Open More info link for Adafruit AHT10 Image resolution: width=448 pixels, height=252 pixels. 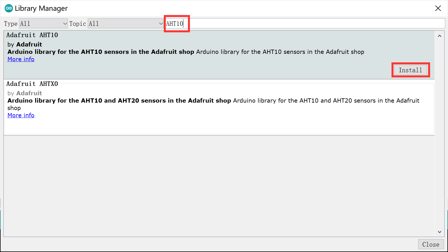pos(21,59)
